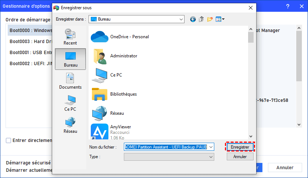Select Documents in the places sidebar
The width and height of the screenshot is (308, 178).
(x=70, y=81)
